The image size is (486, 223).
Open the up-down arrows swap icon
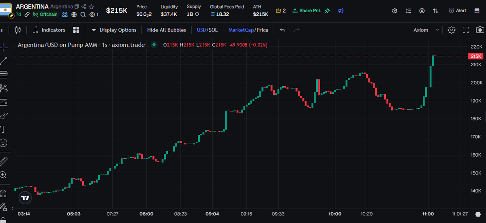coord(435,11)
